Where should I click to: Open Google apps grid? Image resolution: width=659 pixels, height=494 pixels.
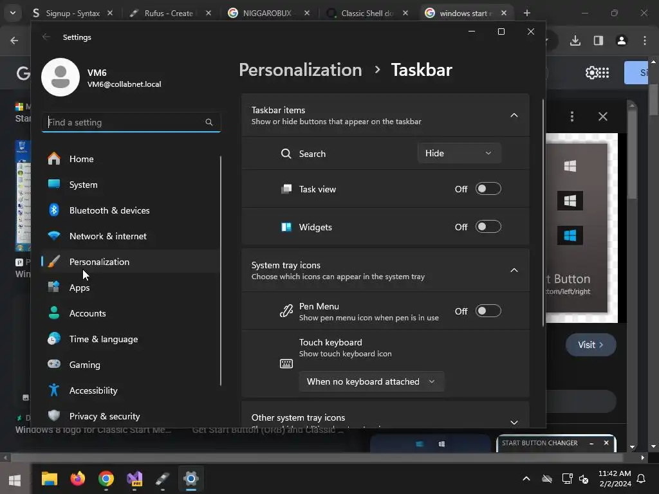click(604, 73)
